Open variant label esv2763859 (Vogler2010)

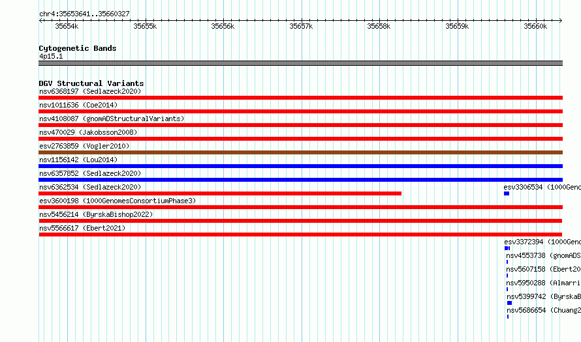click(84, 146)
